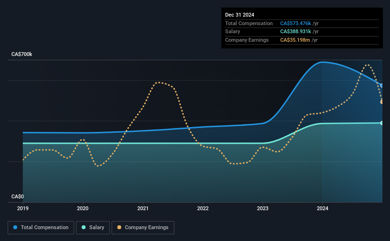The width and height of the screenshot is (390, 241).
Task: Click the blue Total Compensation legend dot
Action: coord(15,227)
